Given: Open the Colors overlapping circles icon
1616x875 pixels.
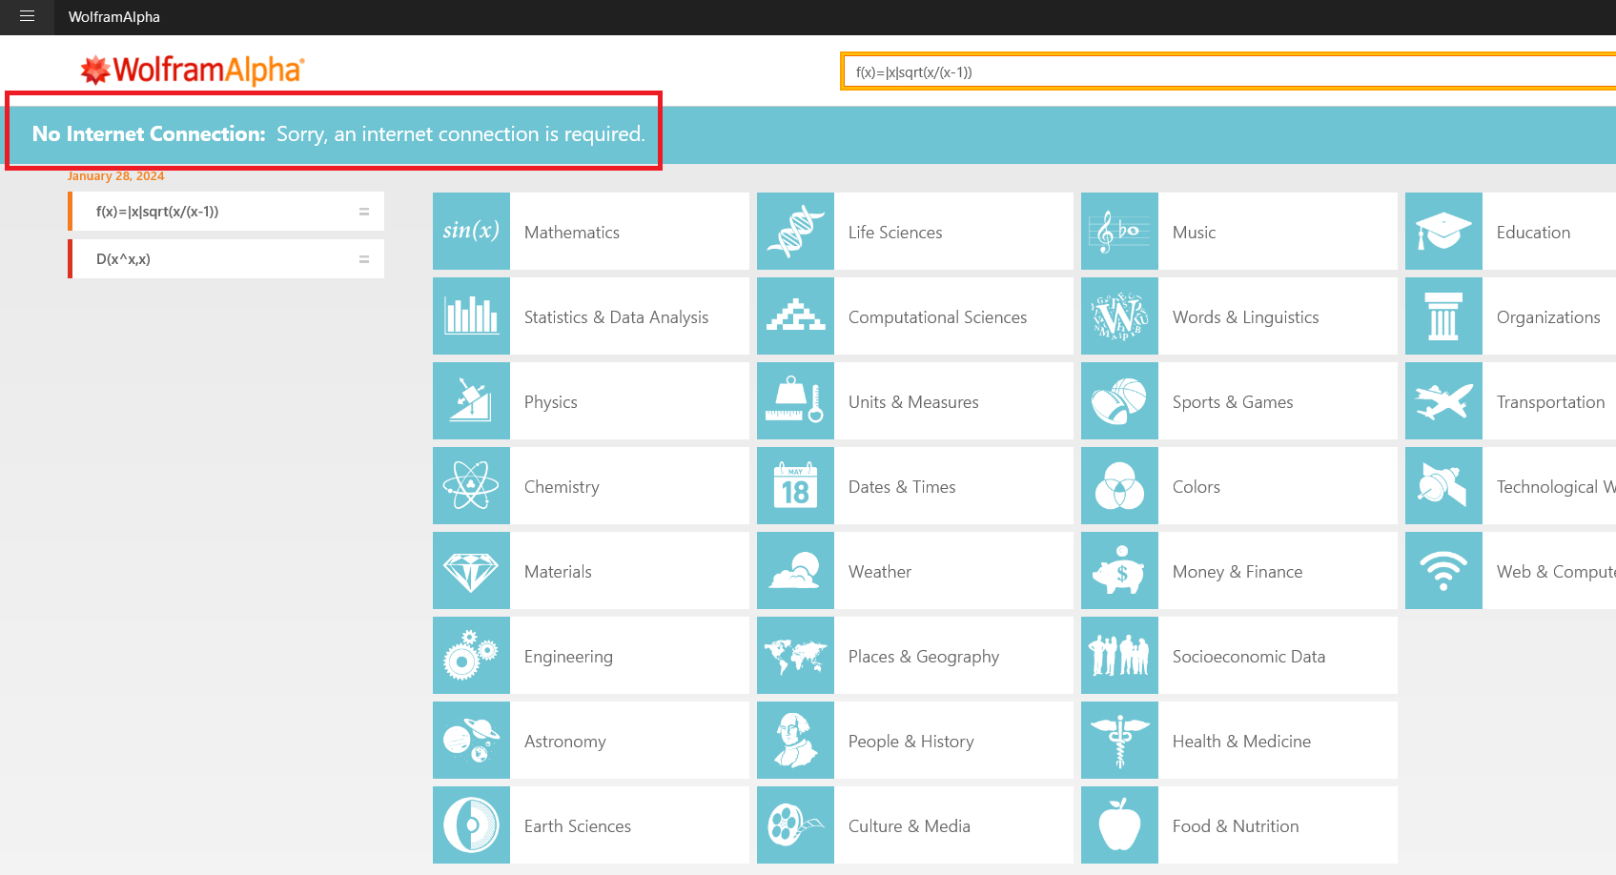Looking at the screenshot, I should (1119, 486).
